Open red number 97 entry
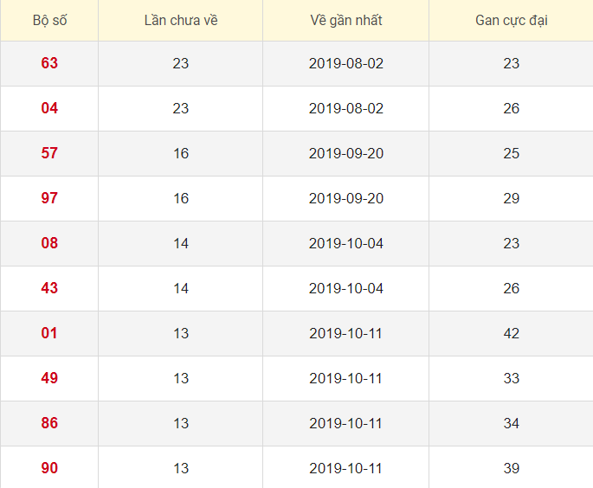The height and width of the screenshot is (488, 593). (49, 198)
